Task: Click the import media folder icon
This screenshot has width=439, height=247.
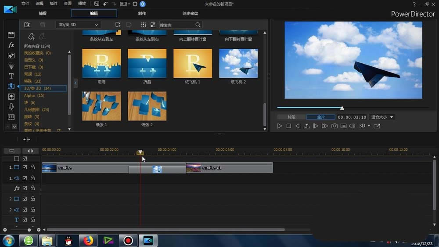Action: point(27,25)
